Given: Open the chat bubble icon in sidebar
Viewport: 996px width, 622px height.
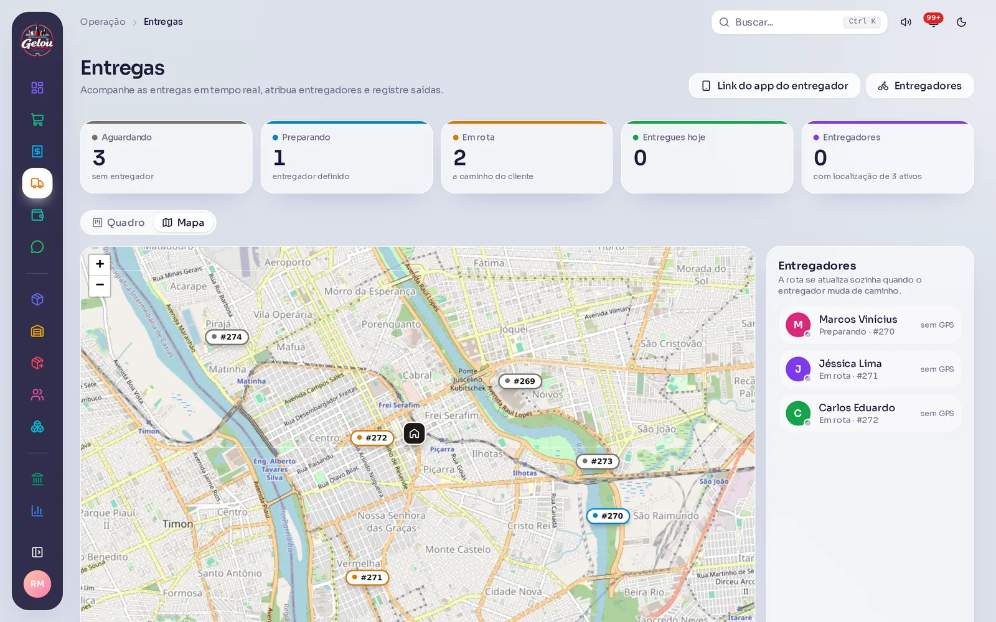Looking at the screenshot, I should tap(37, 247).
